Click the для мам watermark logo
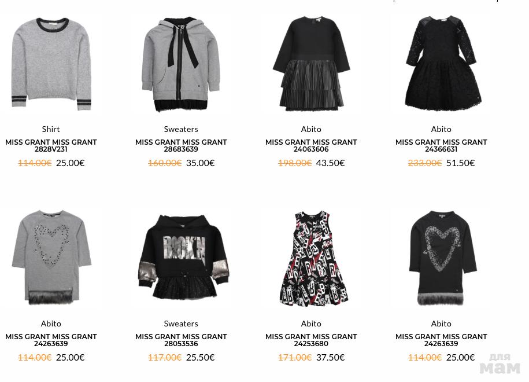This screenshot has height=382, width=529. [x=500, y=363]
